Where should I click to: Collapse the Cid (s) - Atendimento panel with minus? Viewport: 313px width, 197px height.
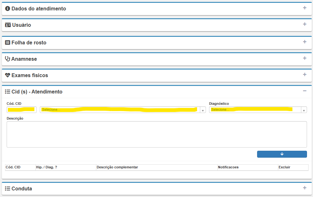pos(304,91)
